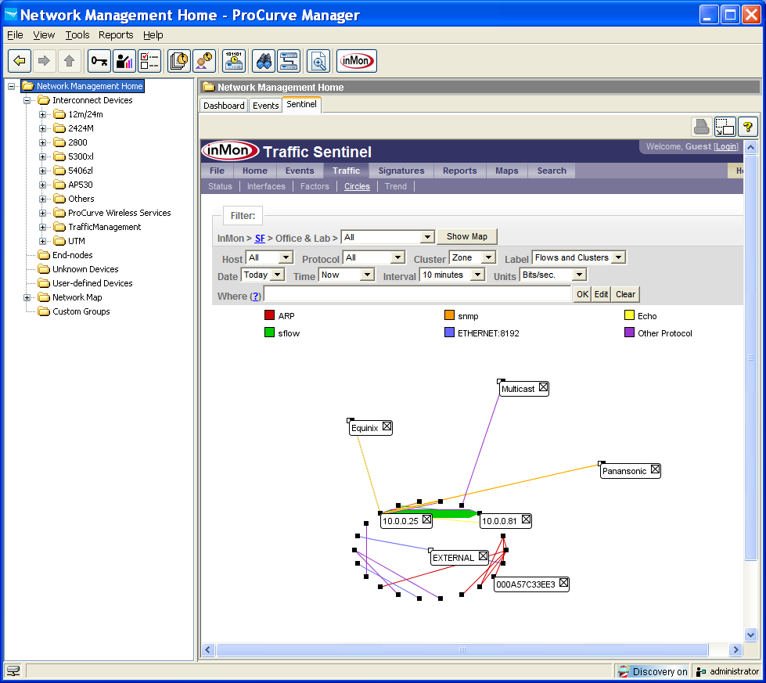Screen dimensions: 766x683
Task: Click the grey forward arrow toolbar icon
Action: point(44,61)
